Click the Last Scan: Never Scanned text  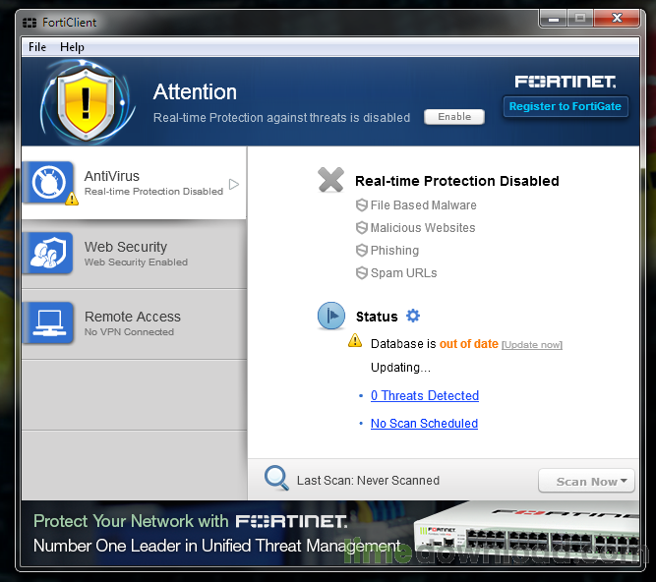pos(368,481)
